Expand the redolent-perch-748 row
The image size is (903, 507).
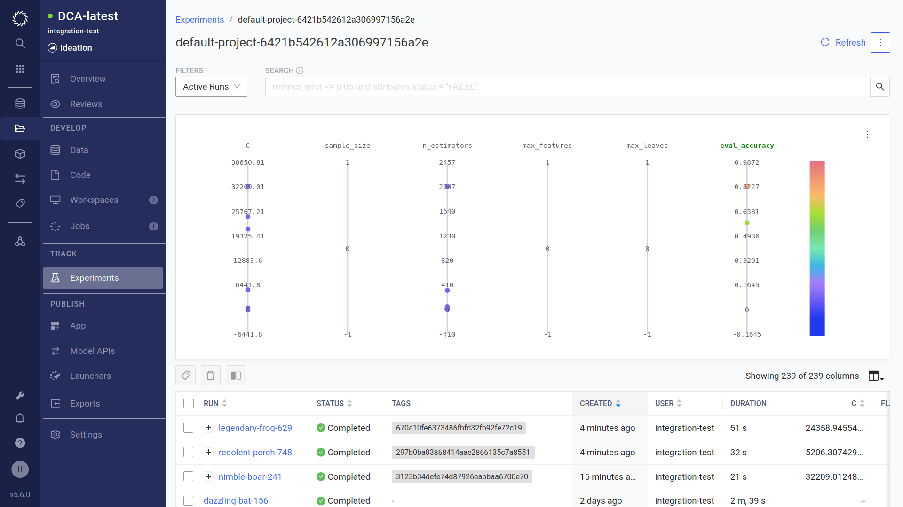pos(208,452)
